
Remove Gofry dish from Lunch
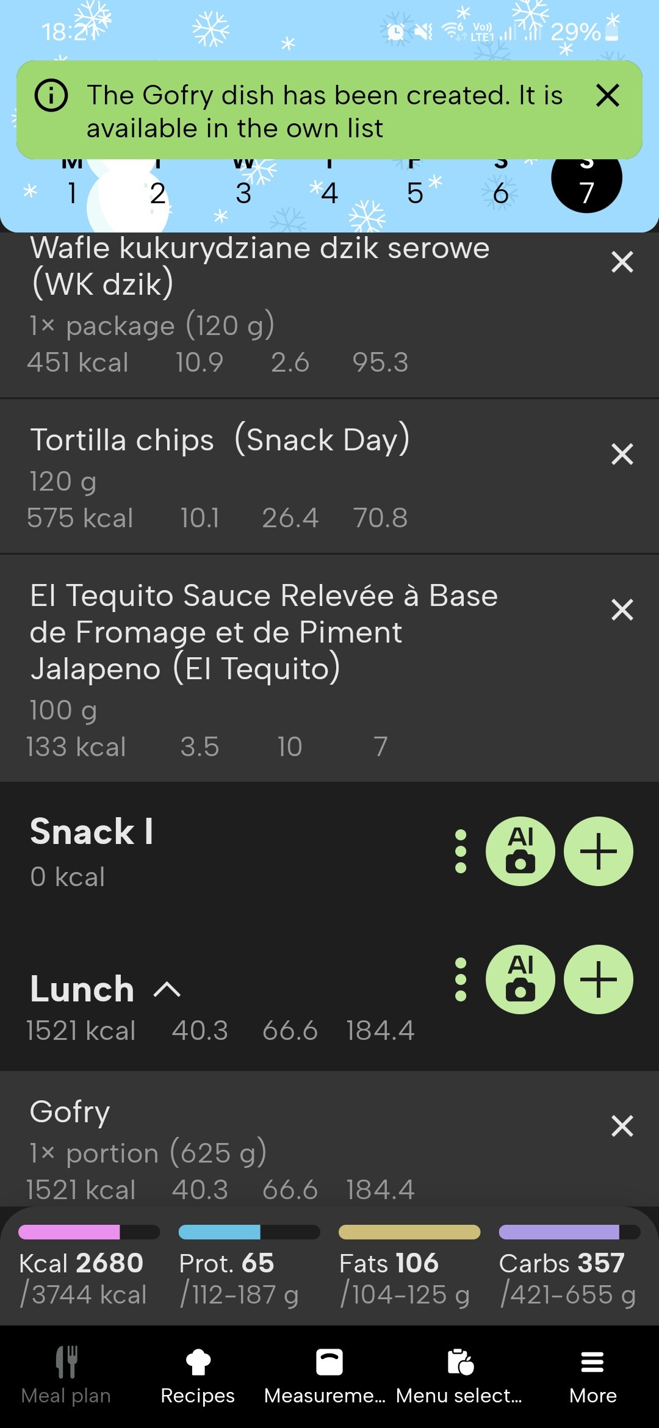(622, 1126)
